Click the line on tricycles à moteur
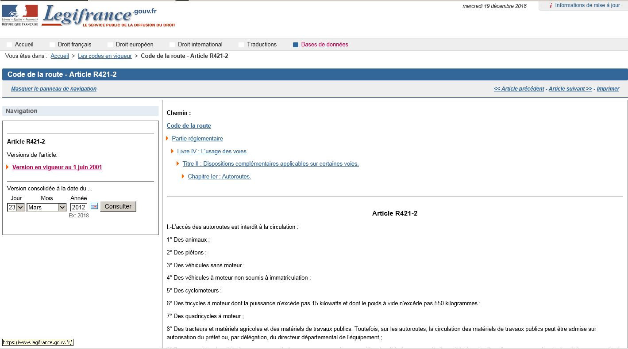Viewport: 628px width, 349px height. [324, 303]
